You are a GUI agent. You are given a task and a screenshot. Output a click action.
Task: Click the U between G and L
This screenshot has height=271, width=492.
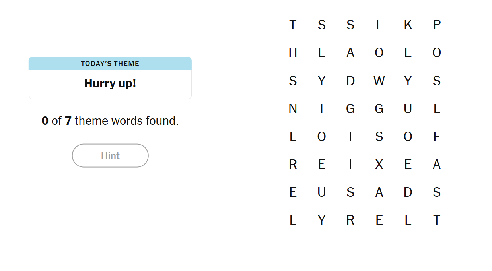click(408, 109)
